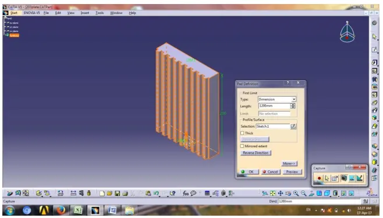Click the Length spinner arrows
The image size is (383, 218).
[293, 106]
